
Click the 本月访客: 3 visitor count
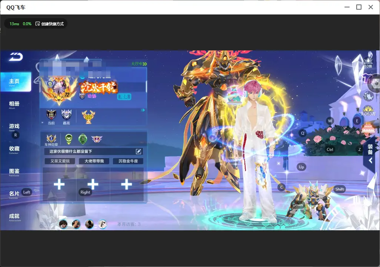coord(129,224)
